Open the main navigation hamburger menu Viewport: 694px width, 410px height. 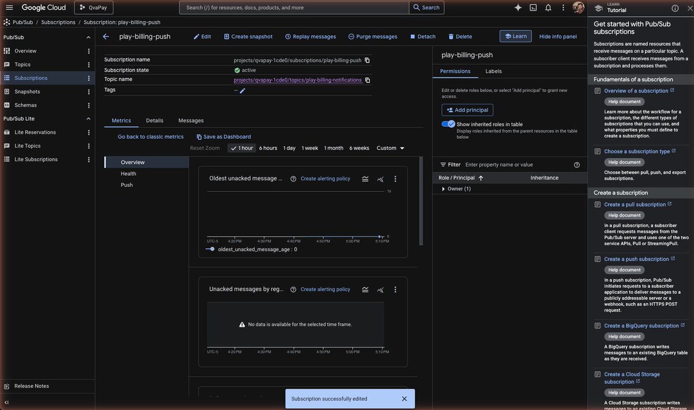[x=9, y=8]
